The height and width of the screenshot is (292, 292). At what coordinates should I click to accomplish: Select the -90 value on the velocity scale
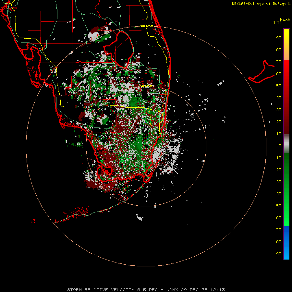[277, 254]
